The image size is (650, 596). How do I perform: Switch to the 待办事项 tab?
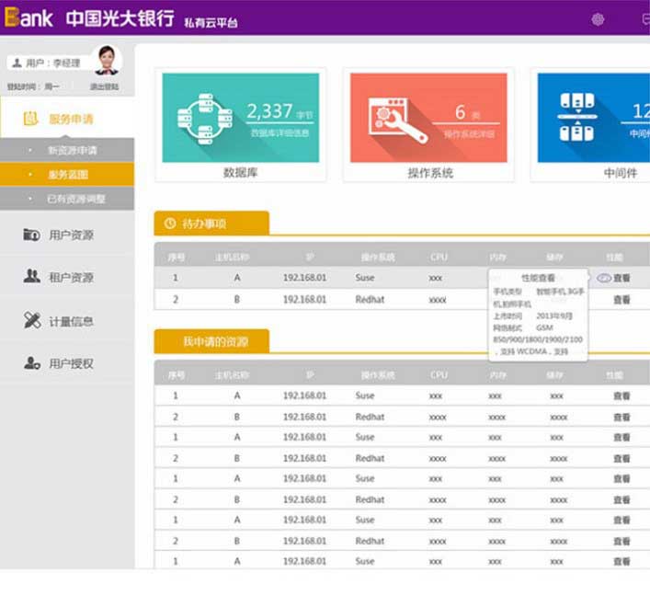pyautogui.click(x=211, y=223)
